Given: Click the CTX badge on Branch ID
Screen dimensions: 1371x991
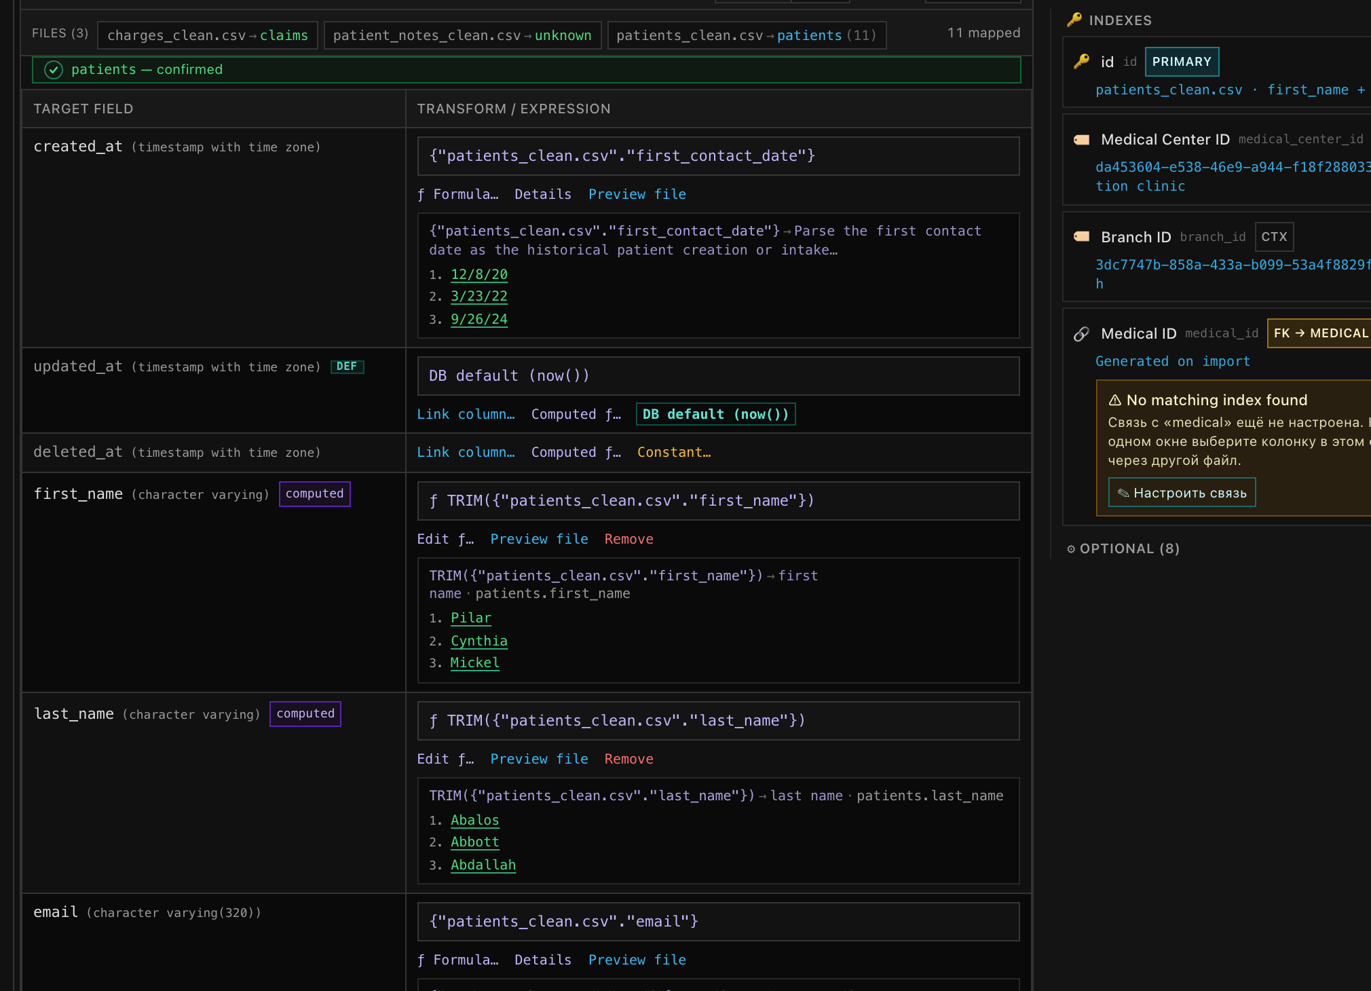Looking at the screenshot, I should [1274, 237].
